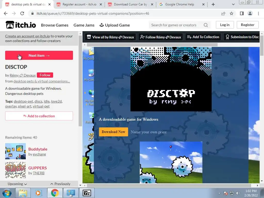
Task: Click the Download Now button
Action: coord(113,132)
